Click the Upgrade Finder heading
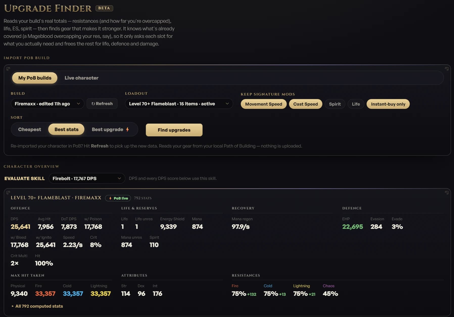 coord(48,8)
